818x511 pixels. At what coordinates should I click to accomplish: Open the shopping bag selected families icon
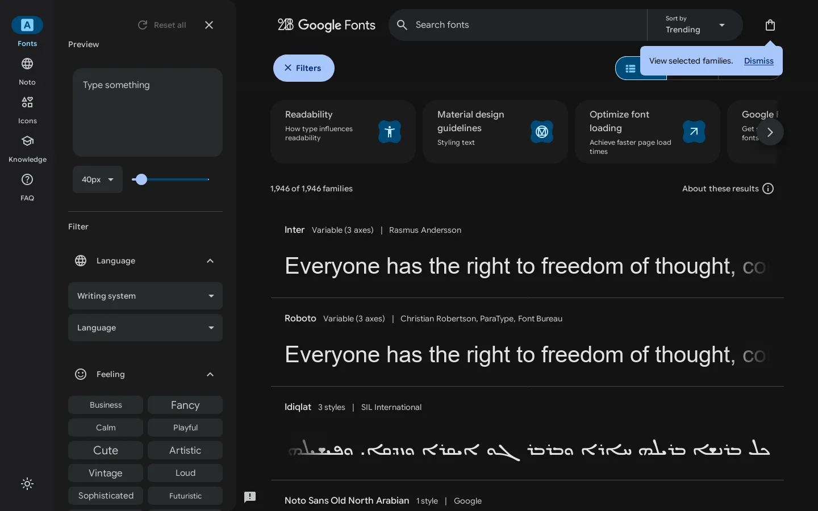pos(770,25)
